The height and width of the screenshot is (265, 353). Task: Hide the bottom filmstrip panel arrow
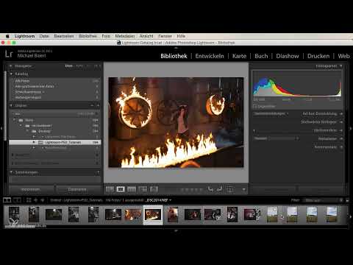(x=176, y=231)
